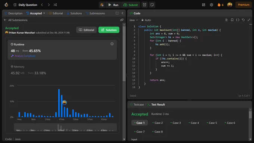Click the curly braces code snippet icon
Viewport: 254px width, 143px height.
coord(238,20)
